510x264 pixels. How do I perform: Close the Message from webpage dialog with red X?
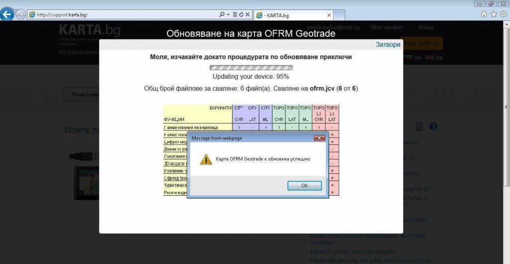point(319,138)
